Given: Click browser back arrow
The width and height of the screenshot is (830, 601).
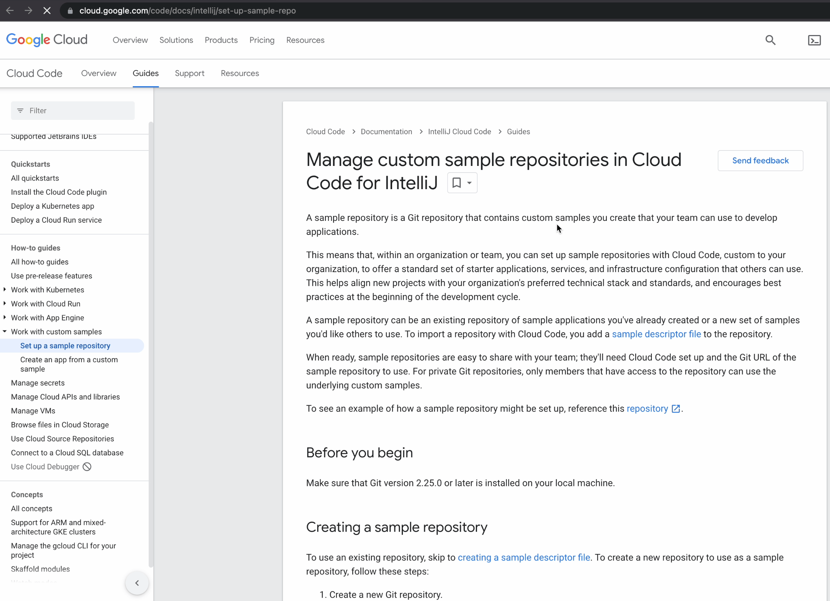Looking at the screenshot, I should pyautogui.click(x=10, y=11).
